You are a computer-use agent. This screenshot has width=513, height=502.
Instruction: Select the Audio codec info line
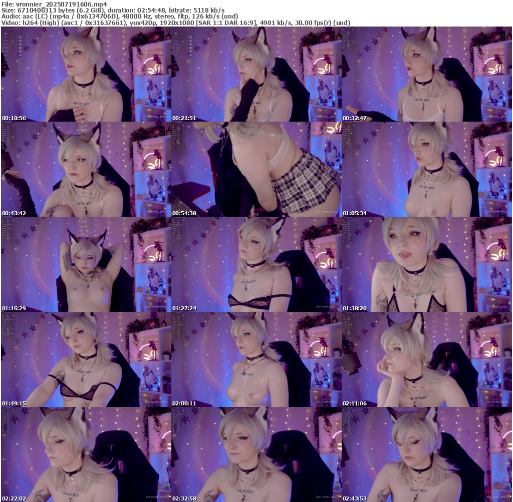[x=120, y=17]
